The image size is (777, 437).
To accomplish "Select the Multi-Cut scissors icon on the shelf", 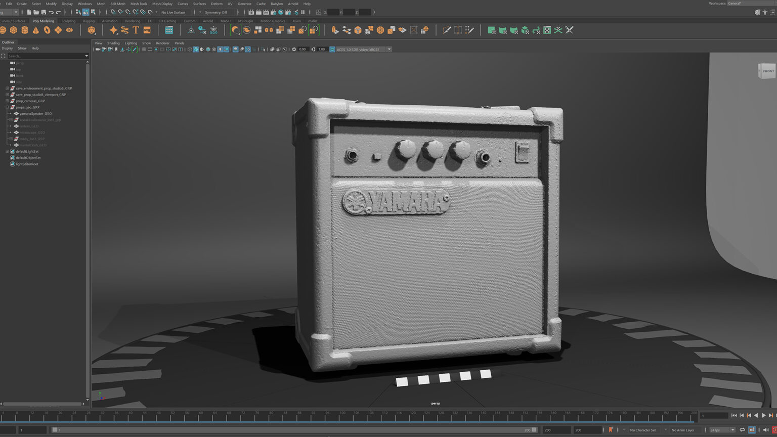I will pos(447,30).
